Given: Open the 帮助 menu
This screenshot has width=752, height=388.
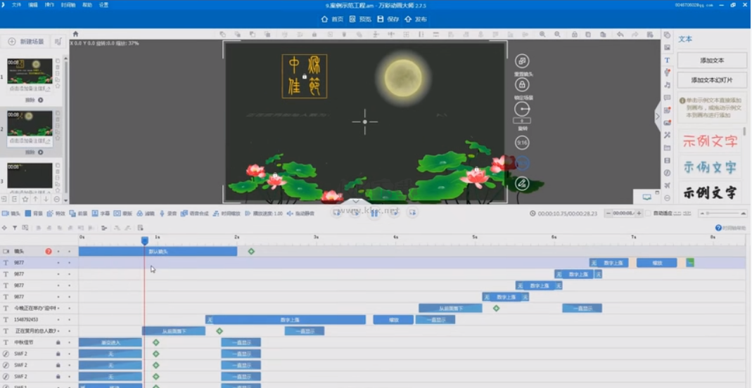Looking at the screenshot, I should click(87, 5).
